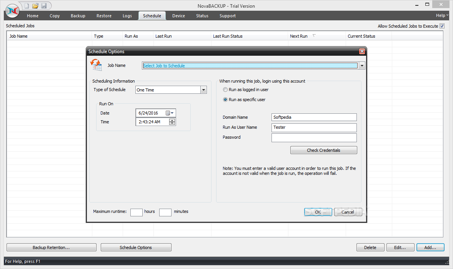Screen dimensions: 453x269
Task: Expand the Date field dropdown arrow
Action: tap(172, 113)
